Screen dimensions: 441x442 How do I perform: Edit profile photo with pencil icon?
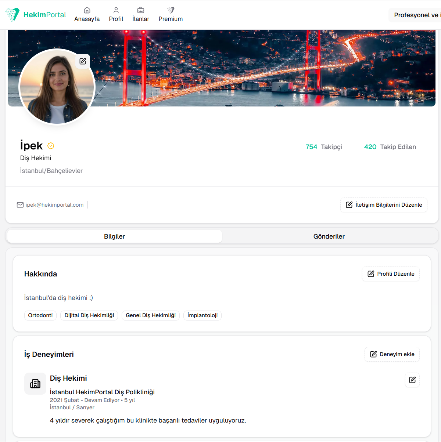tap(83, 61)
